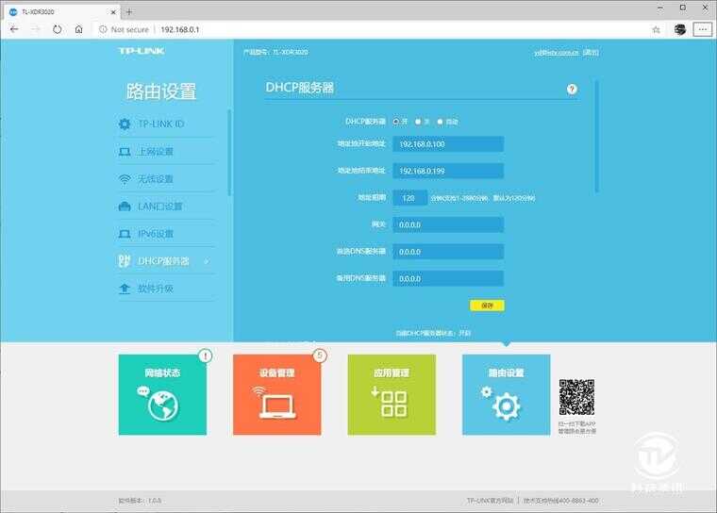The height and width of the screenshot is (513, 717).
Task: Select IPv6设置 in the sidebar
Action: click(156, 234)
